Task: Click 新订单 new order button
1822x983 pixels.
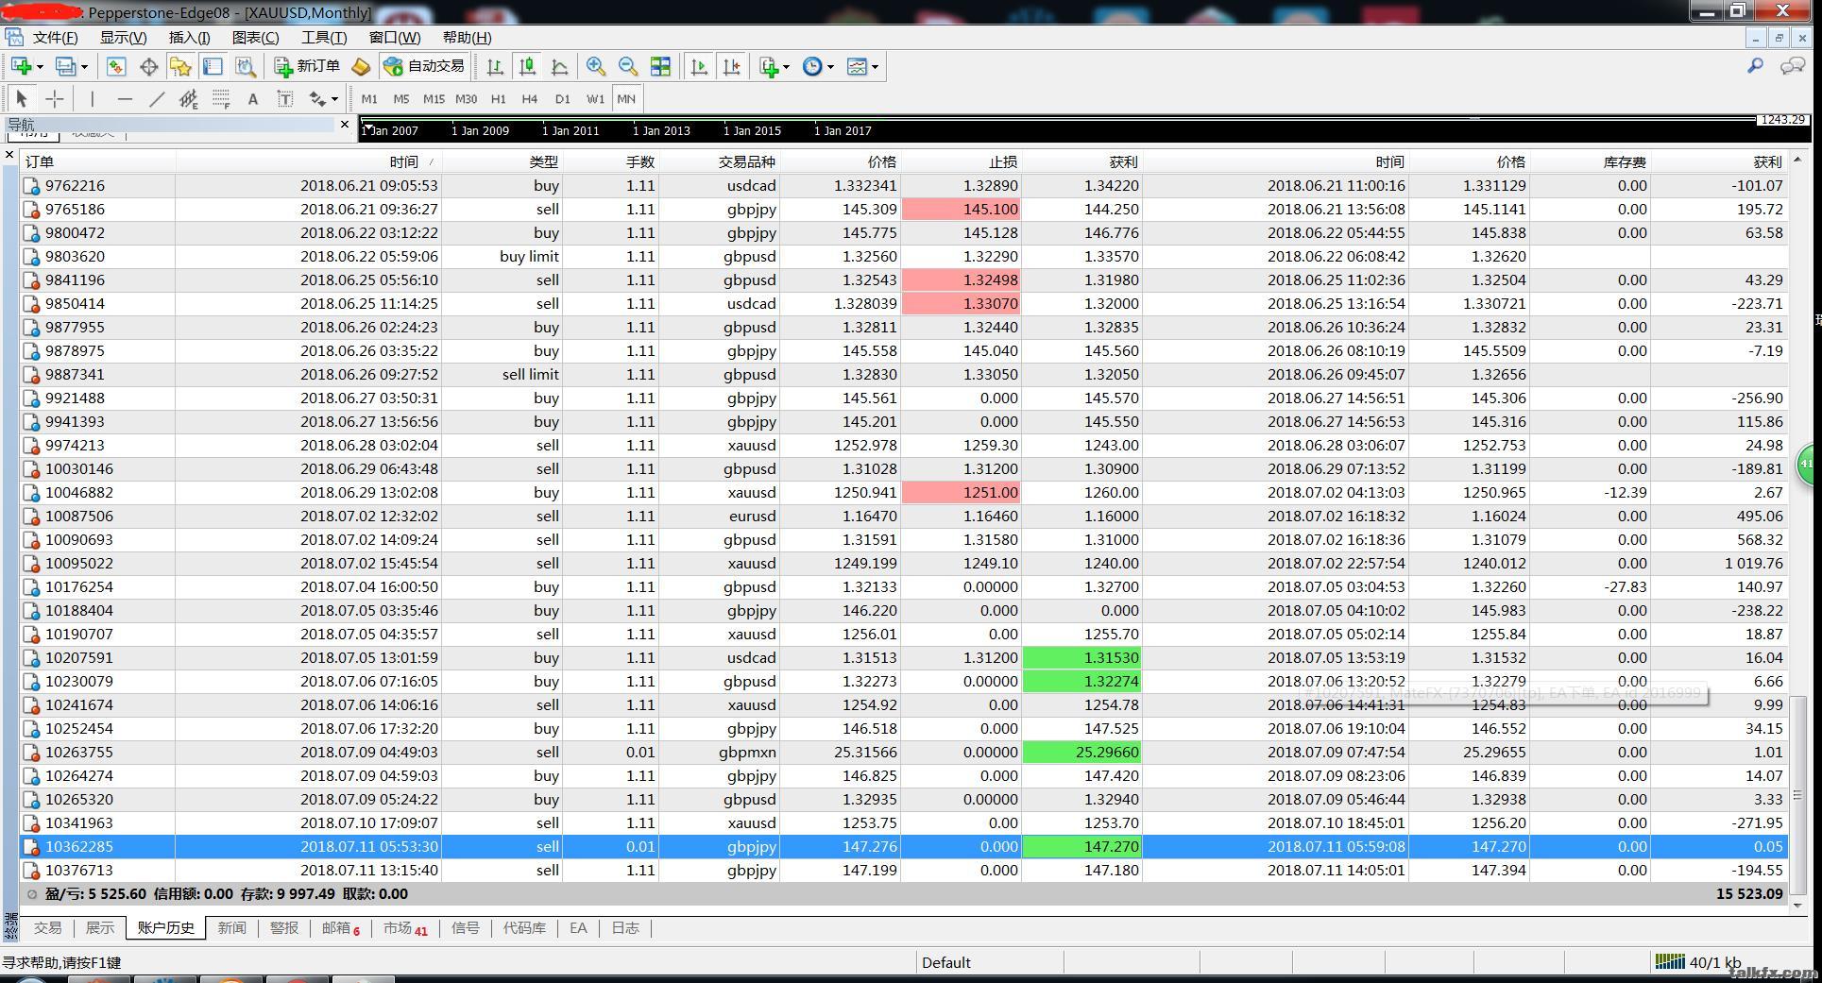Action: [x=307, y=66]
